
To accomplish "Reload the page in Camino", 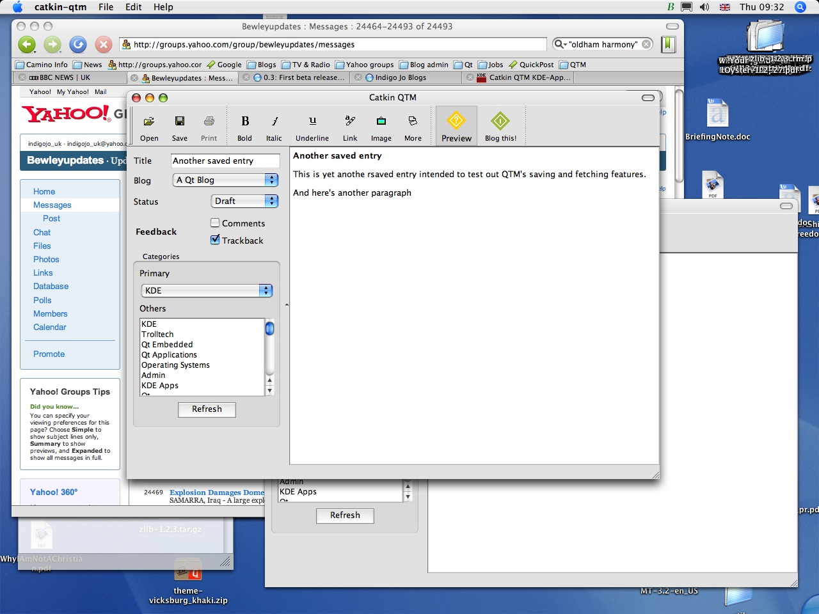I will click(78, 44).
